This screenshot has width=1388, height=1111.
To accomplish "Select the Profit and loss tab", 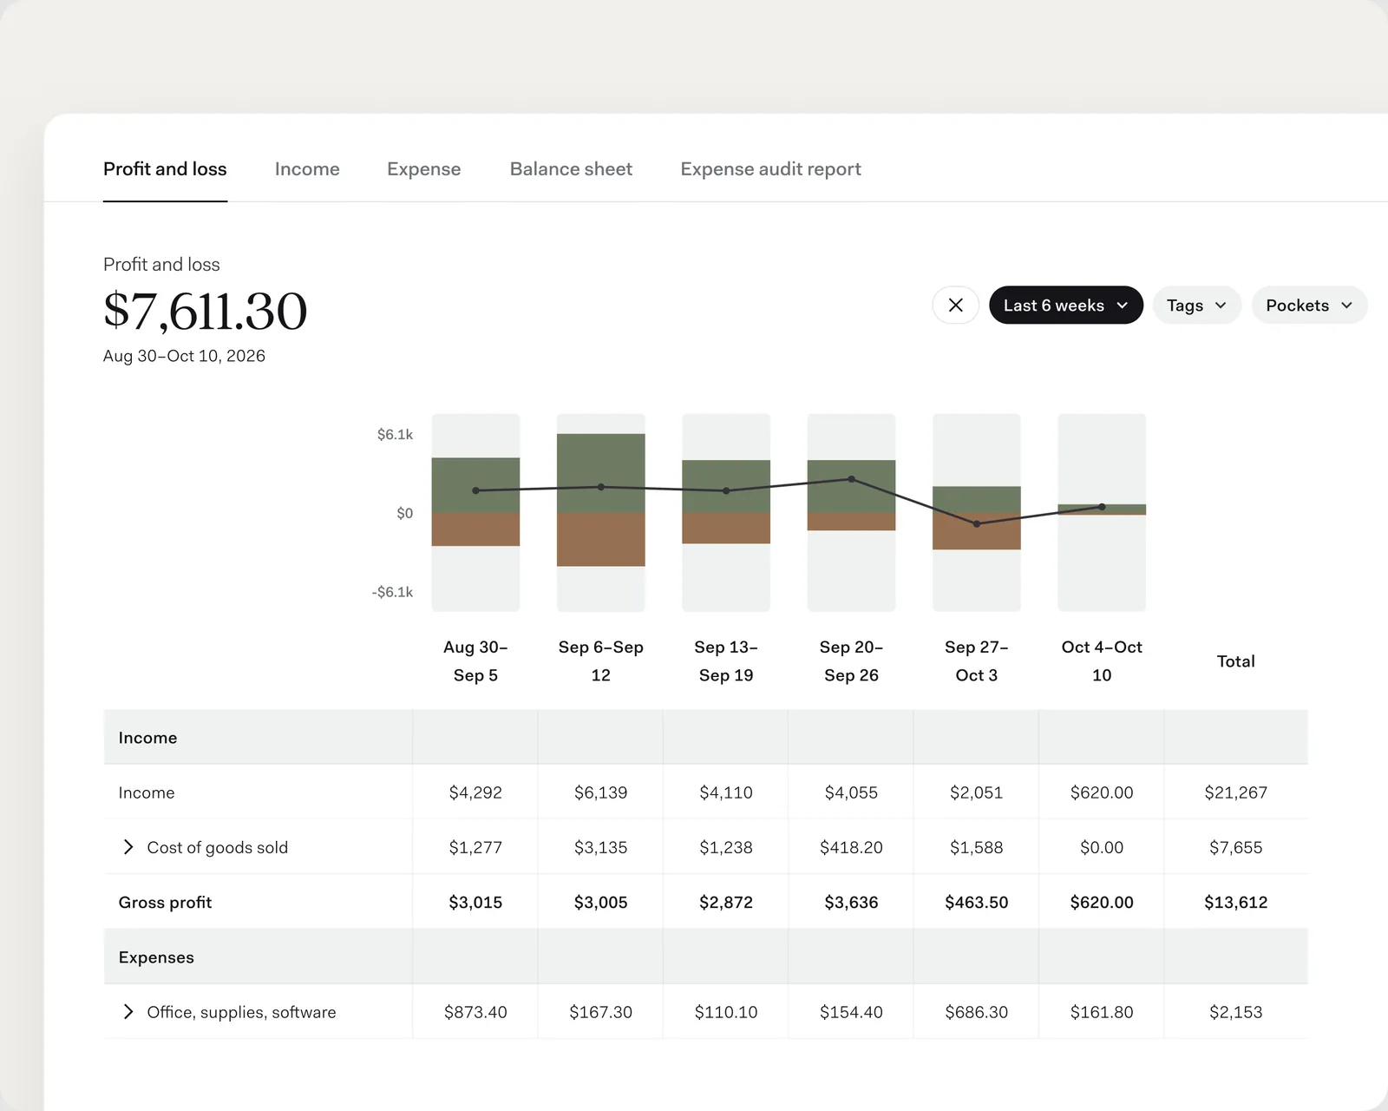I will [x=165, y=169].
